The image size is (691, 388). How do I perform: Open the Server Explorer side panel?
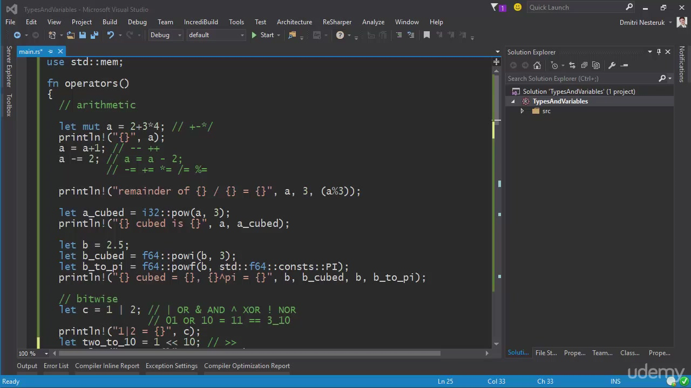click(x=9, y=66)
